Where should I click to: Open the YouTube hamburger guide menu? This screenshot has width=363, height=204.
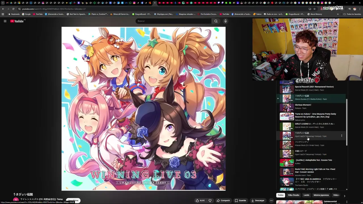[5, 21]
